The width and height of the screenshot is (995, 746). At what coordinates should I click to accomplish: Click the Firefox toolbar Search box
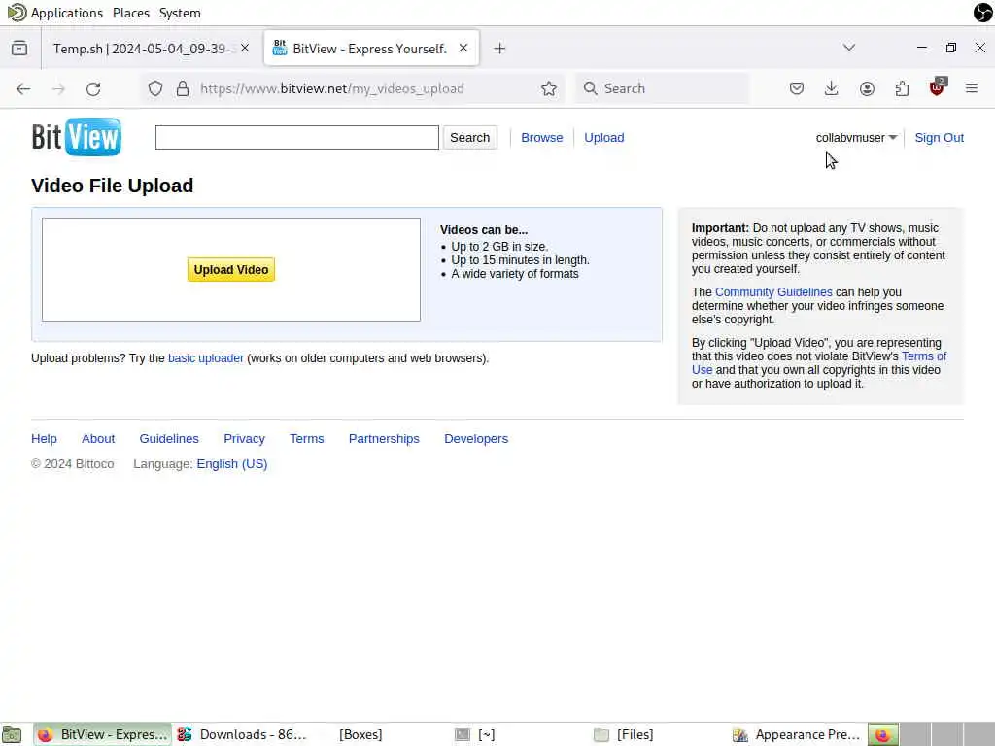click(x=662, y=88)
